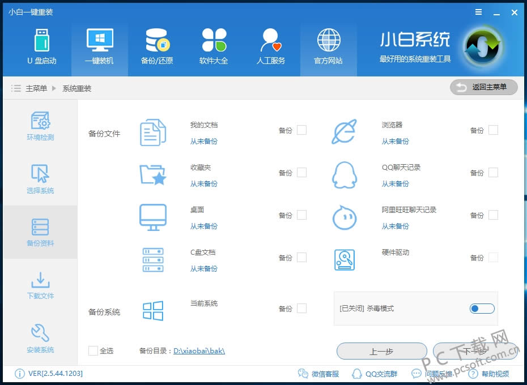527x385 pixels.
Task: Toggle the 杀毒模式 switch
Action: pyautogui.click(x=482, y=309)
